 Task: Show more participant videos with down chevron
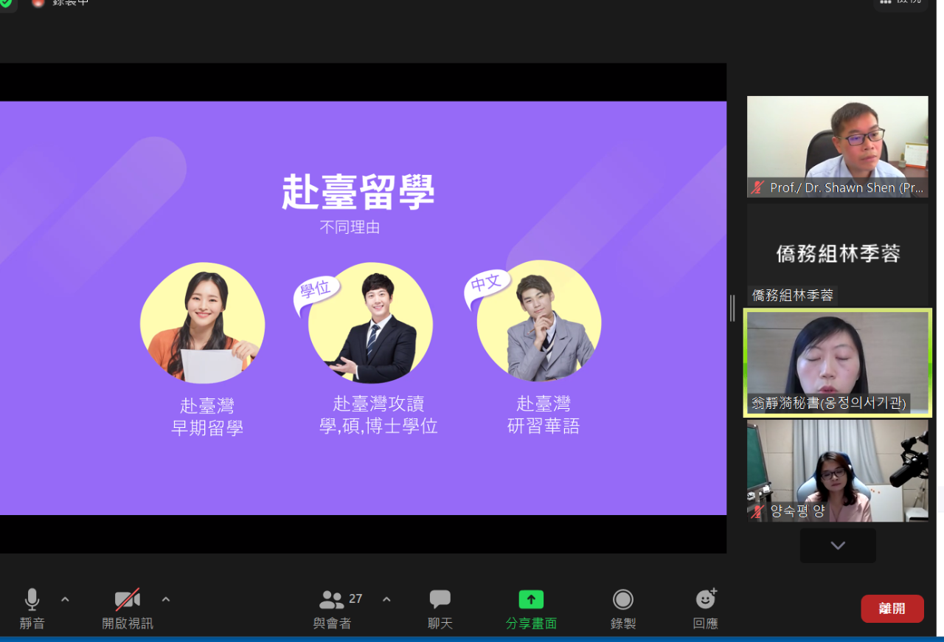tap(838, 546)
